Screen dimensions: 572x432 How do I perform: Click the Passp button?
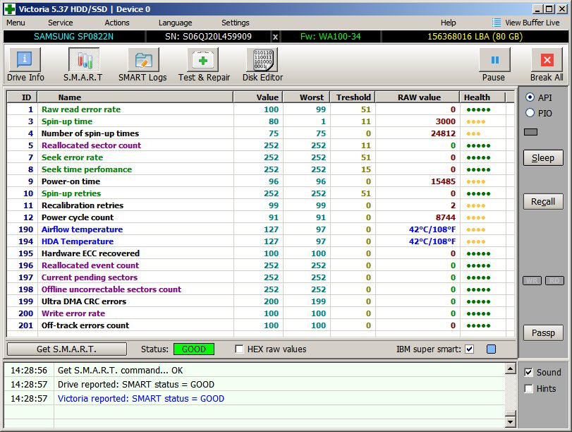click(x=543, y=332)
